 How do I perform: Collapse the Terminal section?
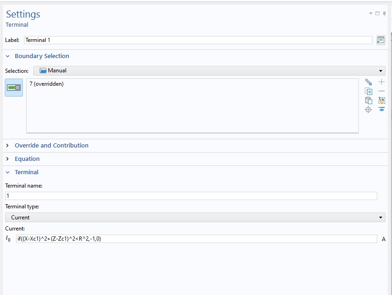[26, 172]
